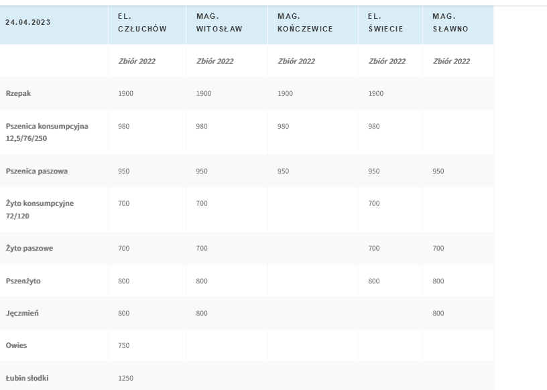This screenshot has height=390, width=547.
Task: Click the El. Świecie column header
Action: (385, 22)
